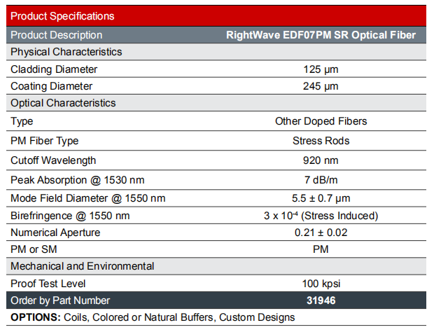Click the Mechanical and Environmental section header
This screenshot has height=332, width=434.
[x=83, y=266]
